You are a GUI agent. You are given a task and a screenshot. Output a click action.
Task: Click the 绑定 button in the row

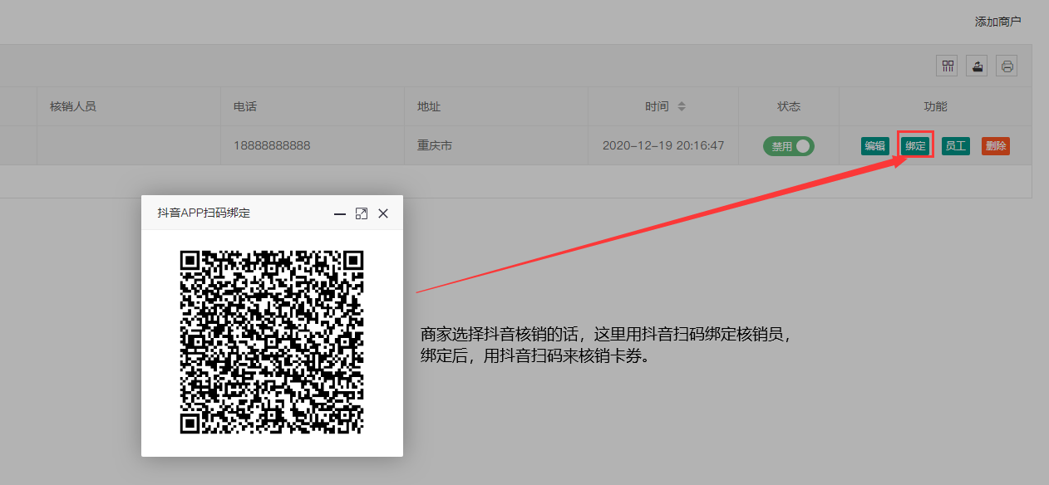click(916, 146)
